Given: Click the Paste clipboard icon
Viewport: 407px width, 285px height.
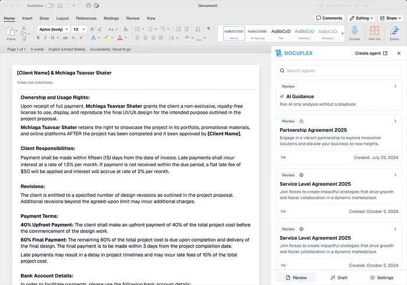Looking at the screenshot, I should tap(11, 31).
